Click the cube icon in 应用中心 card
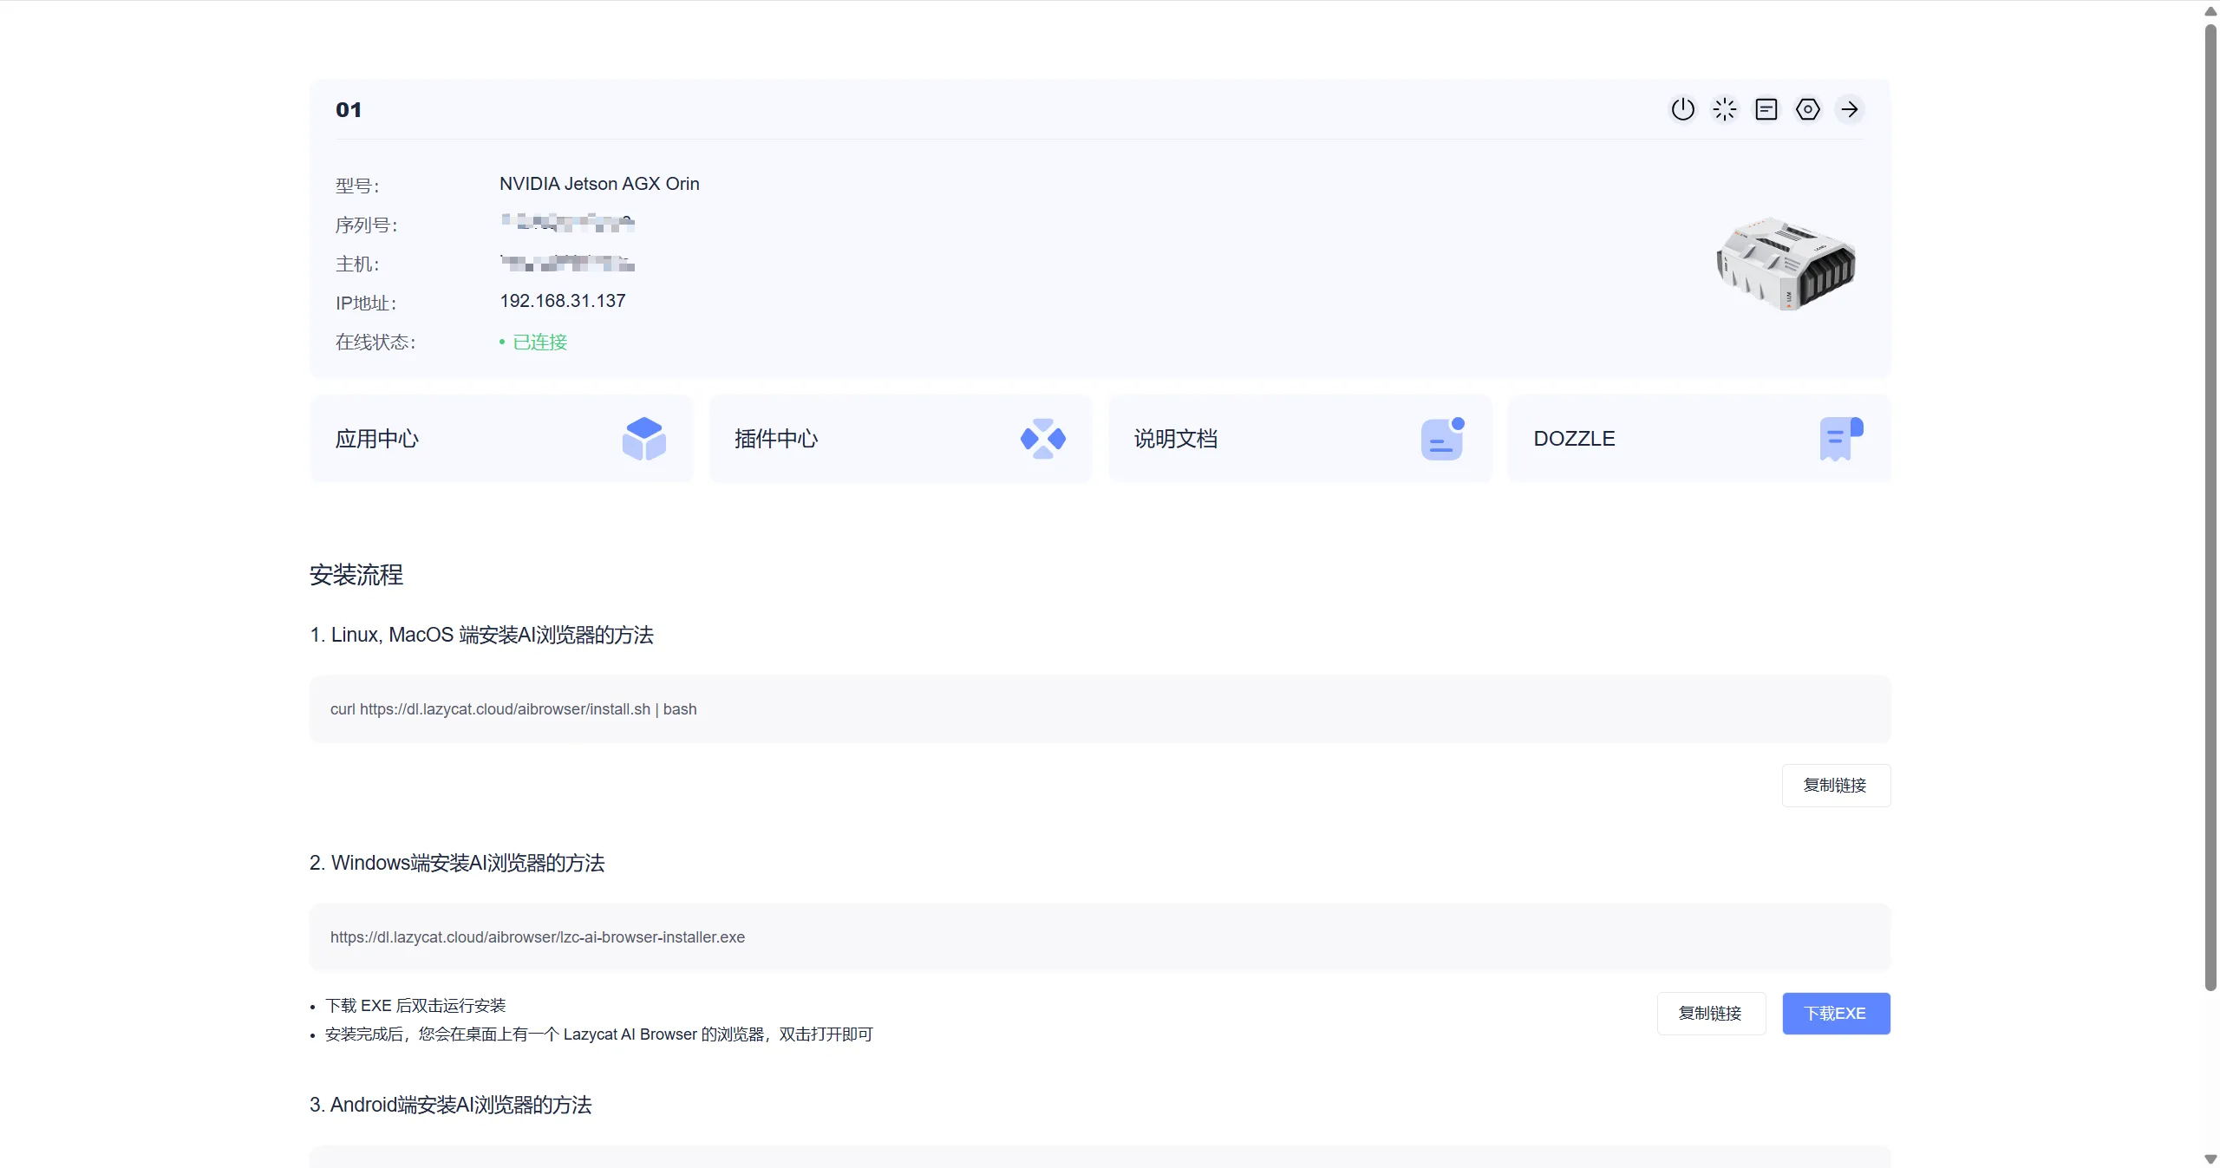 click(x=643, y=439)
